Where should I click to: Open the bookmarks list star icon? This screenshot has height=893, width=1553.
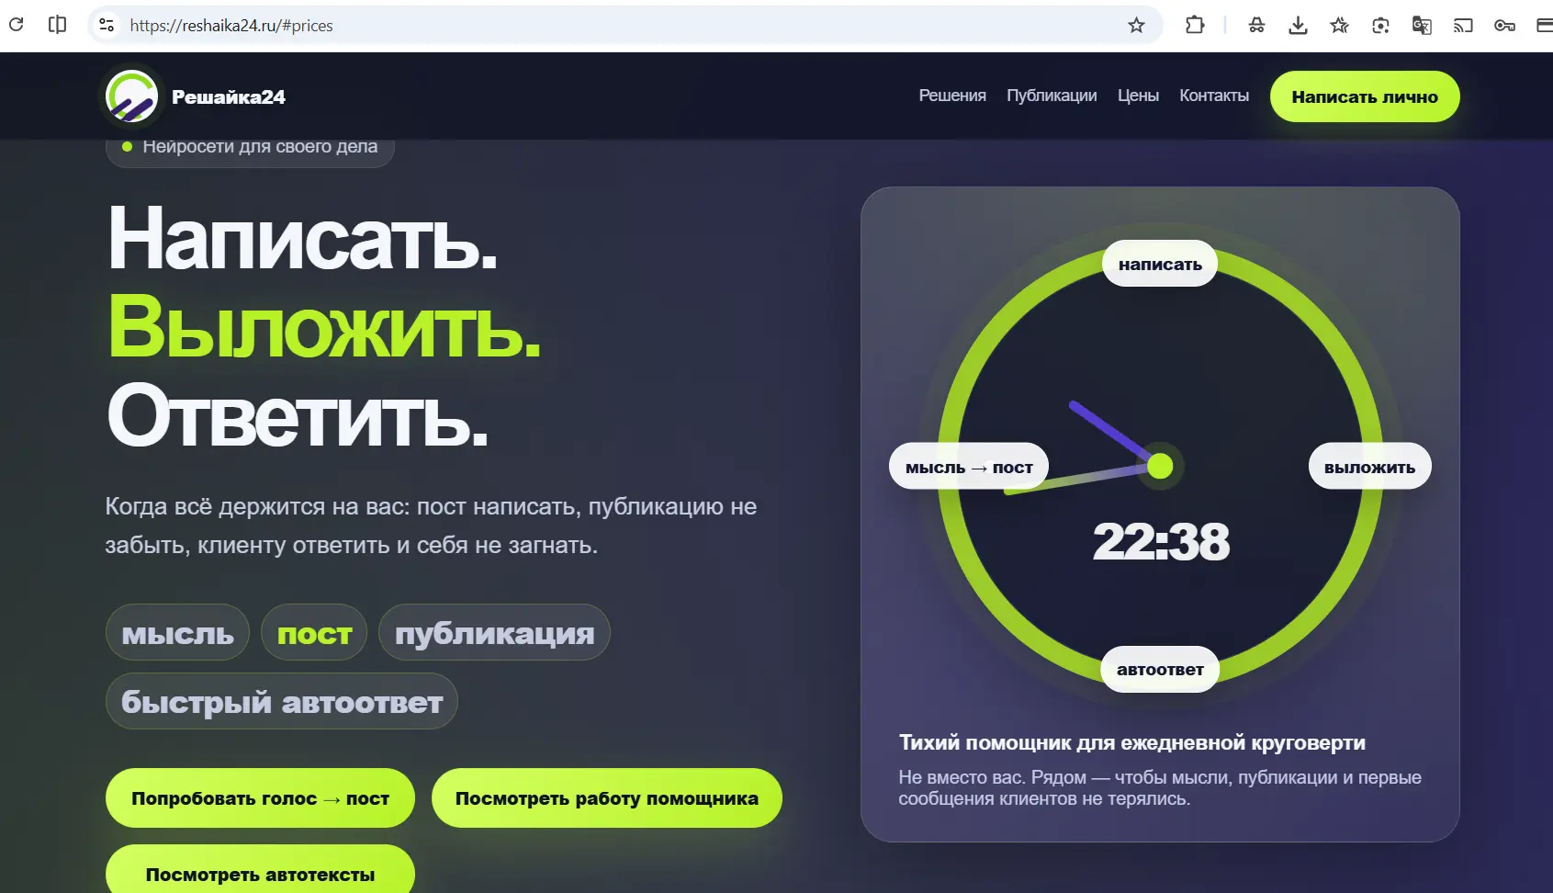1339,25
